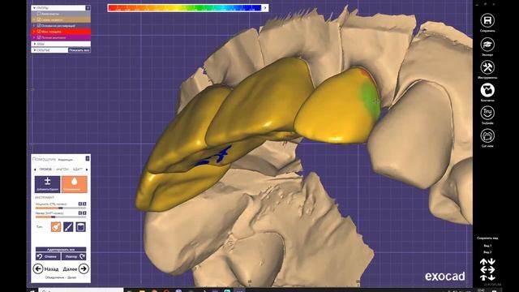This screenshot has width=519, height=292.
Task: Click the view direction arrows icon
Action: click(487, 269)
